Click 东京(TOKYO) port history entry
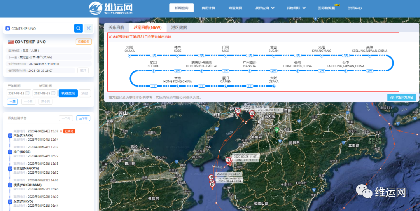The image size is (420, 211). pos(23,201)
